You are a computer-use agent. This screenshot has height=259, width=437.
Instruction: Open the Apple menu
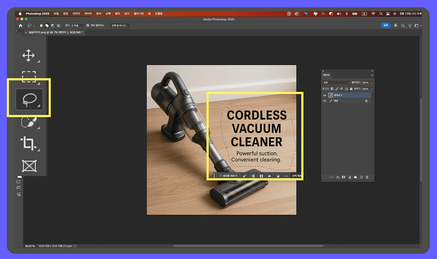click(x=20, y=14)
